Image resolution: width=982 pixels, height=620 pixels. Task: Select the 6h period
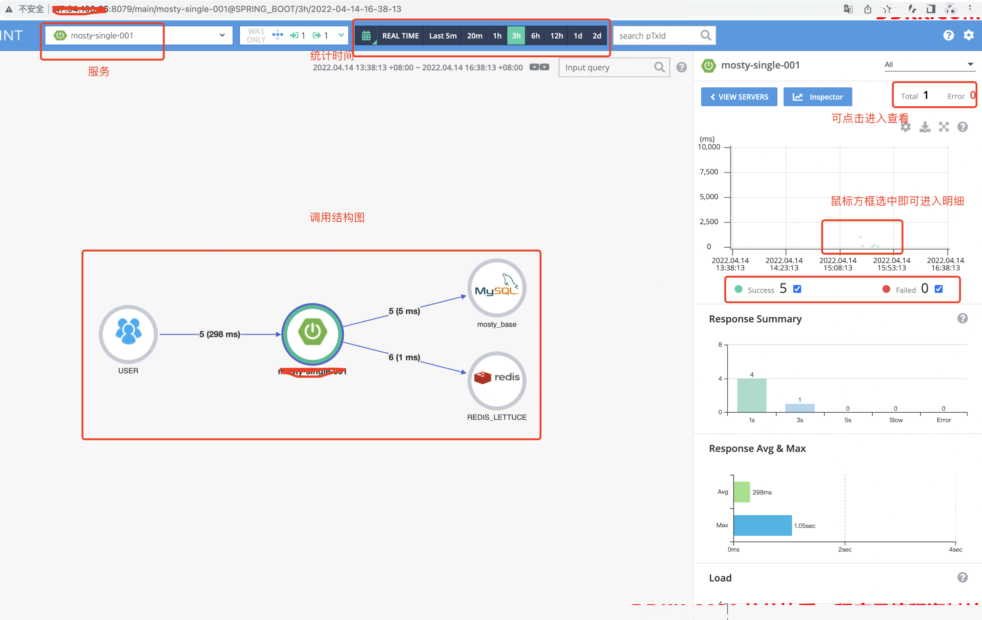click(x=535, y=35)
